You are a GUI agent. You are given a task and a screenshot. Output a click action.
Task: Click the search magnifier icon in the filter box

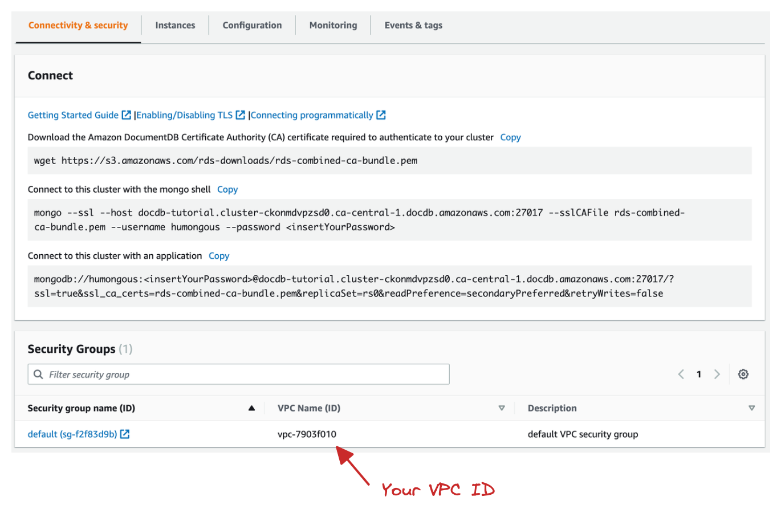pyautogui.click(x=38, y=374)
